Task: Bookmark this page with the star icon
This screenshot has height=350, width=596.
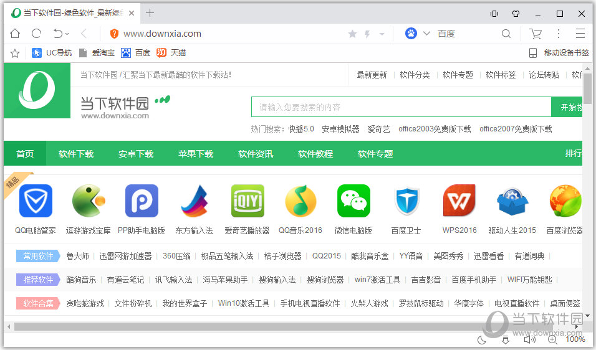Action: tap(352, 34)
